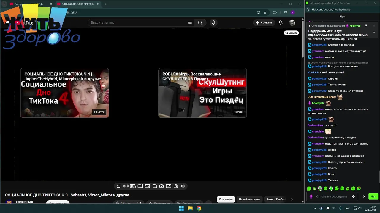Open File Explorer from the taskbar
The height and width of the screenshot is (213, 380).
coord(190,208)
